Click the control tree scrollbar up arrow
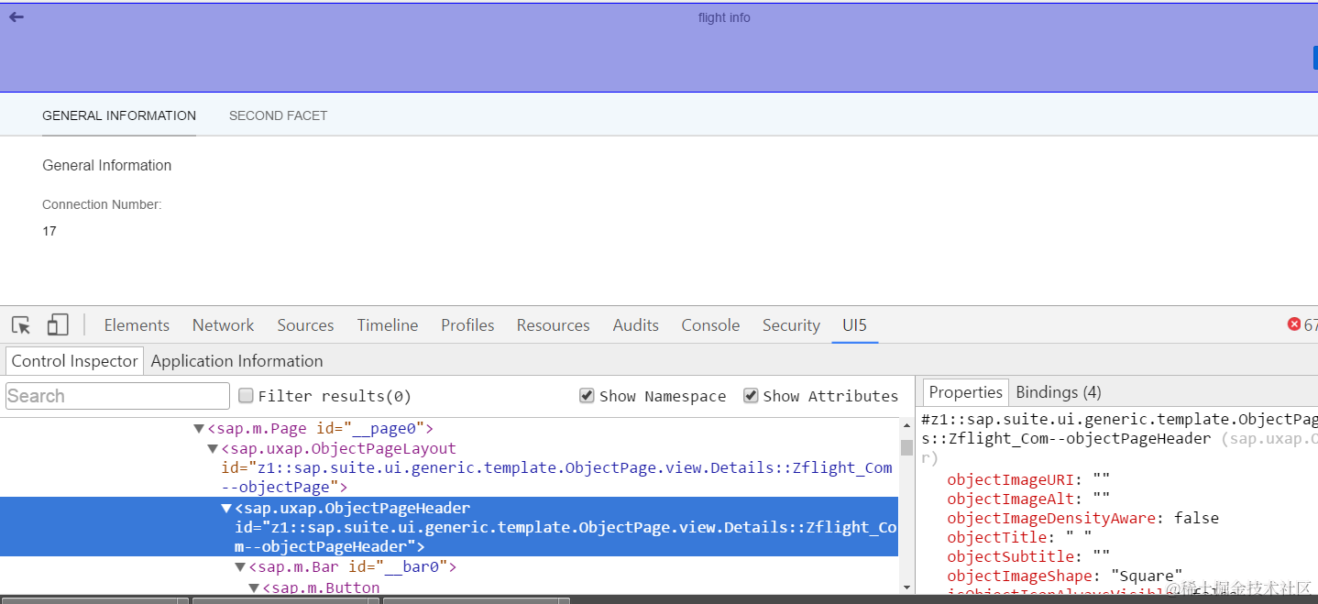This screenshot has height=604, width=1318. click(x=906, y=425)
